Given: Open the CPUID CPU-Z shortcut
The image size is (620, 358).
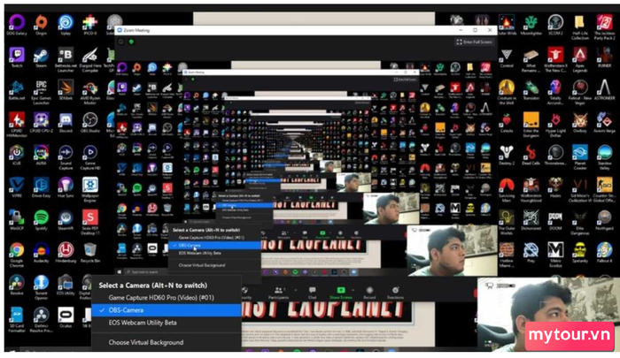Looking at the screenshot, I should click(x=41, y=123).
